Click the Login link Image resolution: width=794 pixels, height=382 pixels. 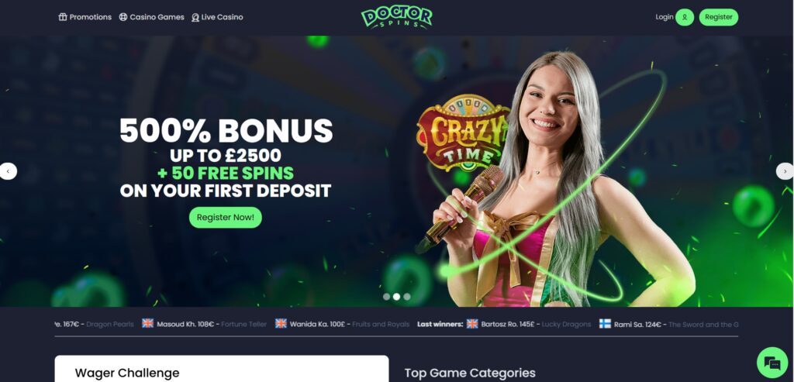coord(665,17)
